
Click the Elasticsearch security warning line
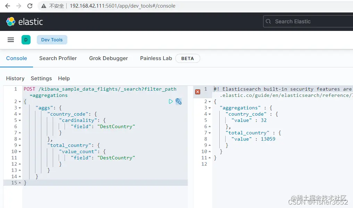[283, 89]
